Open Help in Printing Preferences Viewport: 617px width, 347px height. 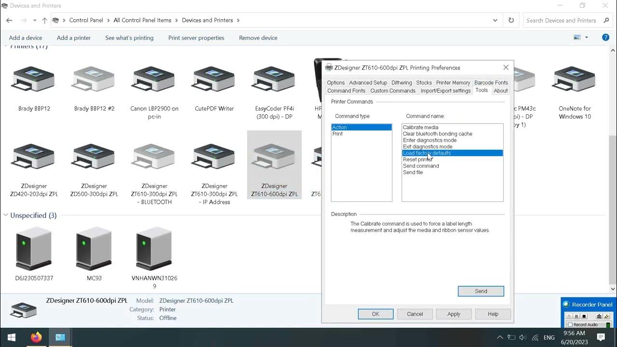click(x=493, y=314)
